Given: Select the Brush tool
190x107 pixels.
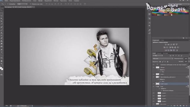Looking at the screenshot, I should click(x=1, y=30).
